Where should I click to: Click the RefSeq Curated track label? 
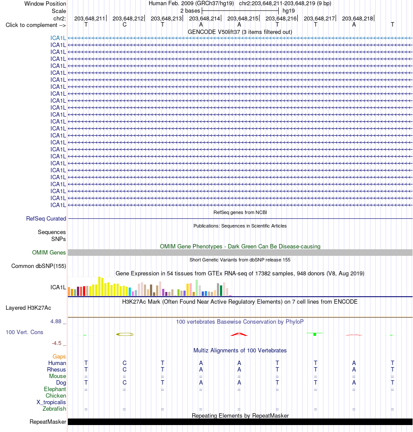coord(46,218)
